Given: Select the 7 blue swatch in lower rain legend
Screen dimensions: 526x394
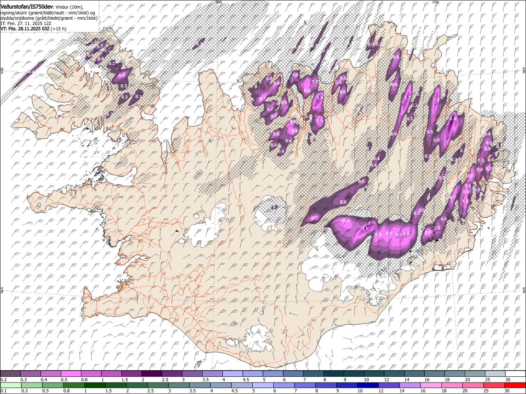Looking at the screenshot, I should [x=305, y=385].
